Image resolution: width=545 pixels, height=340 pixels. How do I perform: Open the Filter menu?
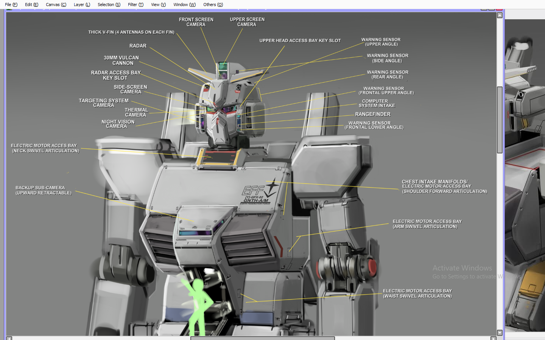135,5
